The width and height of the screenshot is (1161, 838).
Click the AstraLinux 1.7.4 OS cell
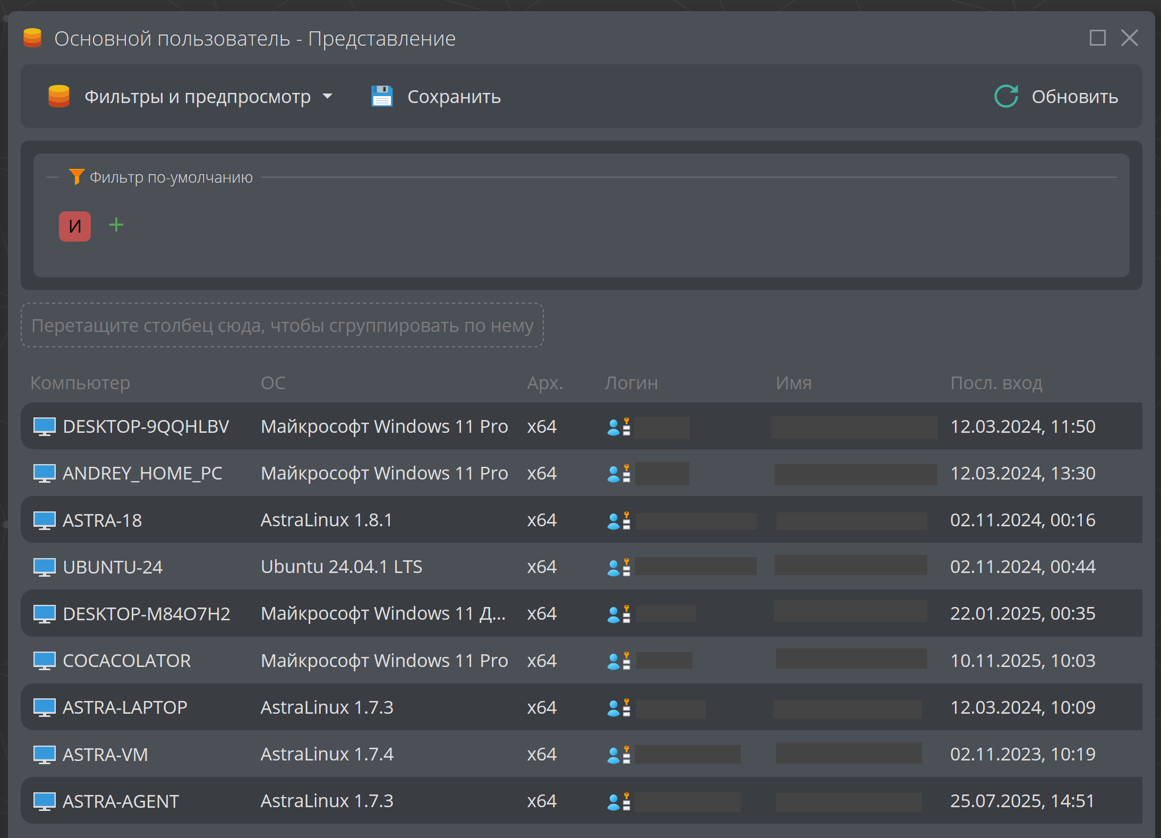(x=327, y=755)
